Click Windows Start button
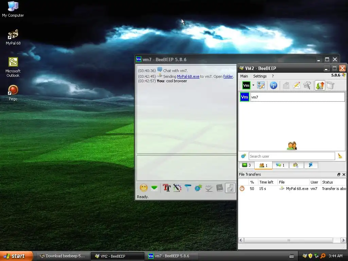 tap(16, 256)
